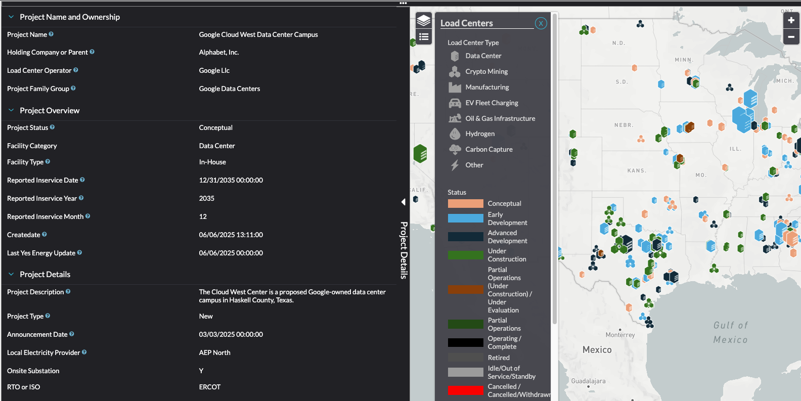The height and width of the screenshot is (401, 801).
Task: Select the In-House facility type value
Action: coord(212,162)
